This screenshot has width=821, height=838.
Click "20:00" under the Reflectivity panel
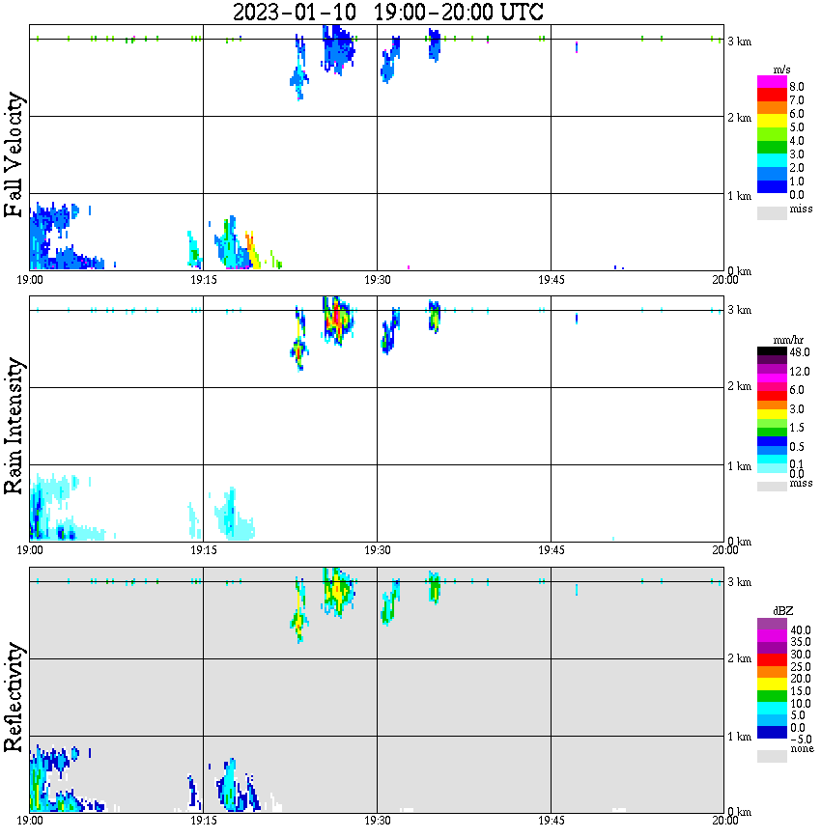click(x=725, y=821)
